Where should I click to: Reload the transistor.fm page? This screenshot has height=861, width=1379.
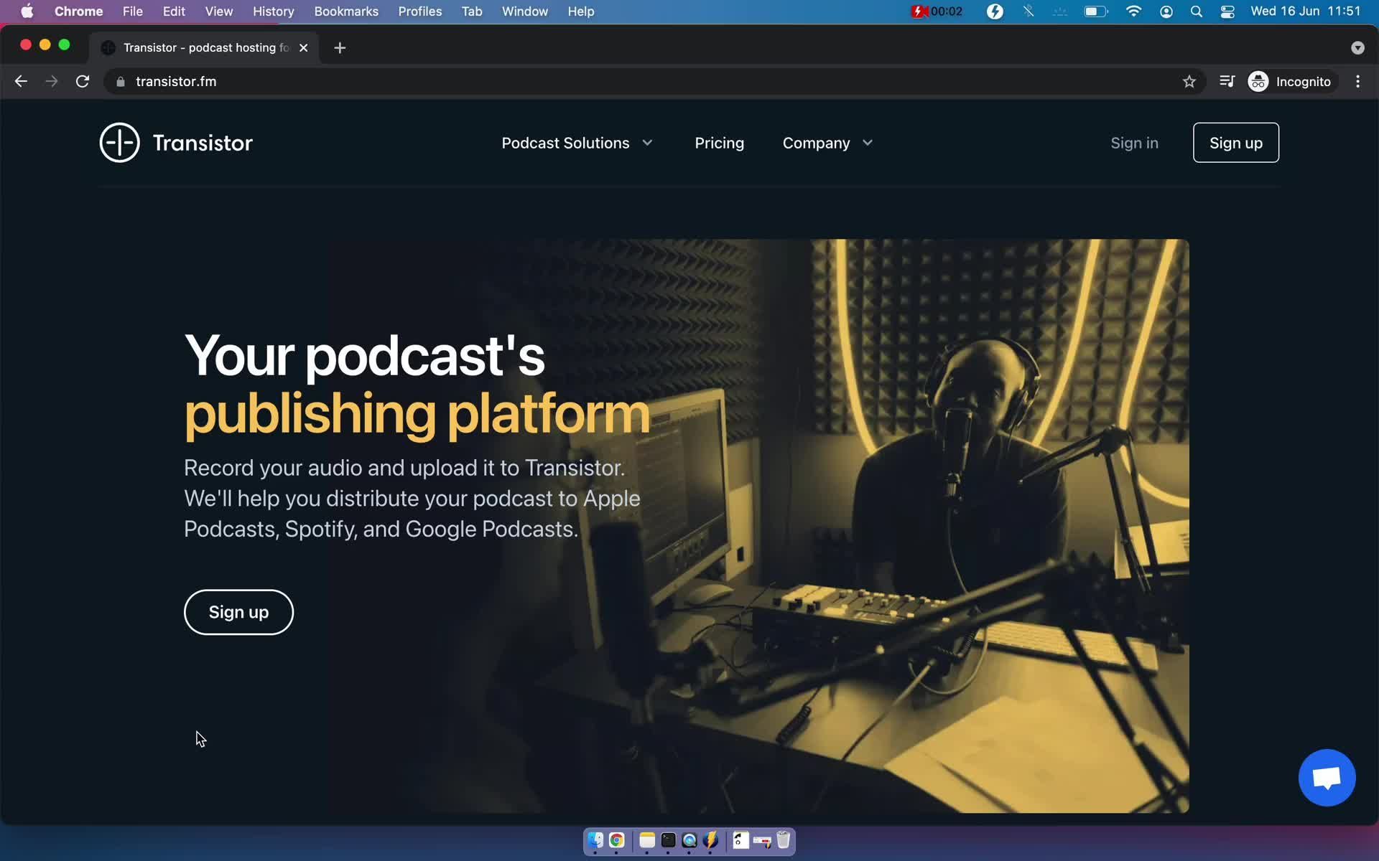point(83,82)
